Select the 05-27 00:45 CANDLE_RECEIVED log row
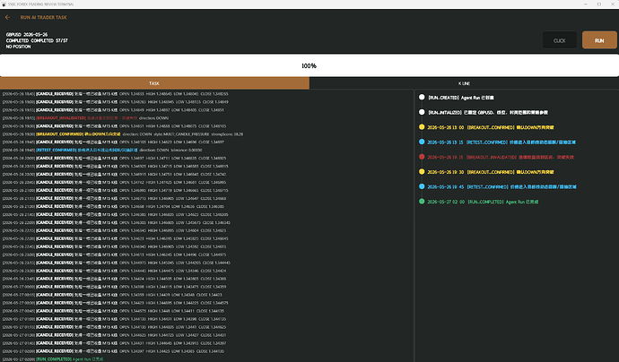The height and width of the screenshot is (362, 619). point(113,311)
